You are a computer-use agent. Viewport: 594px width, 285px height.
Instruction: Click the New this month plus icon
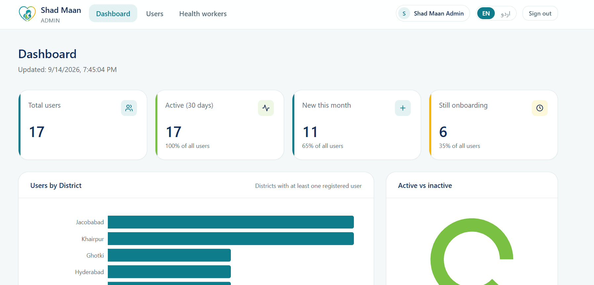pos(403,108)
